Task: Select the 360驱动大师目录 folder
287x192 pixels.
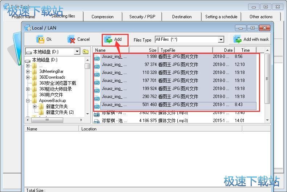Action: pos(55,89)
